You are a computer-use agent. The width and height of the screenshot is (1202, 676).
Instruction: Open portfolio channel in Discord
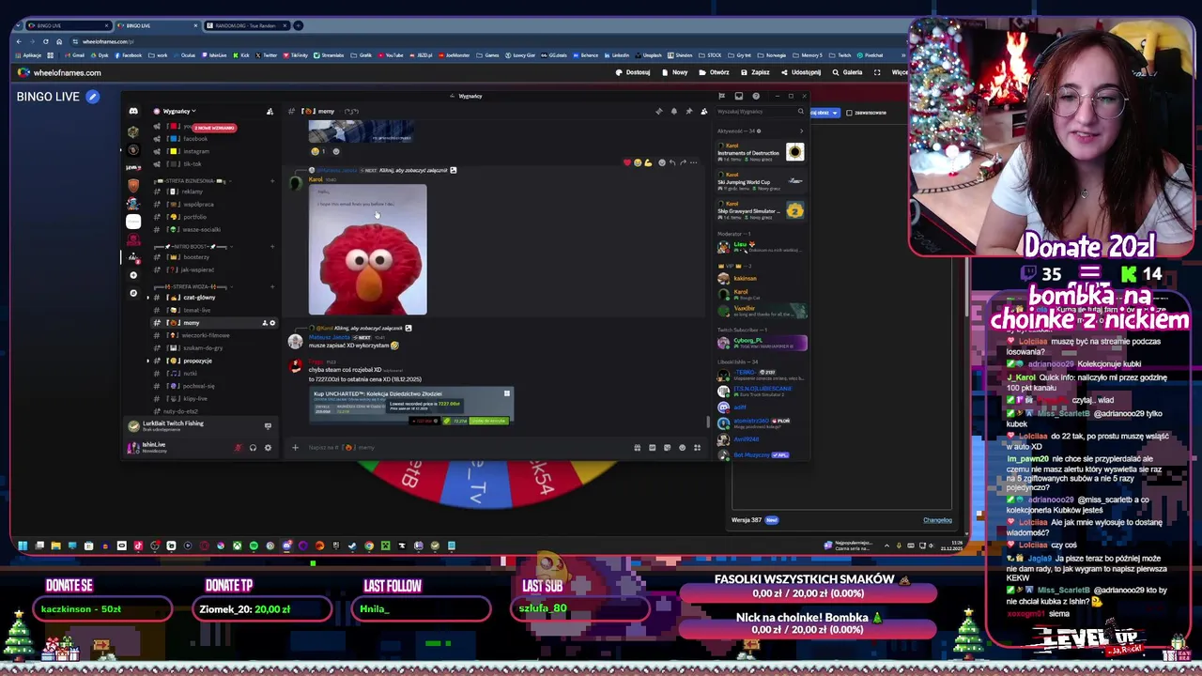(195, 217)
